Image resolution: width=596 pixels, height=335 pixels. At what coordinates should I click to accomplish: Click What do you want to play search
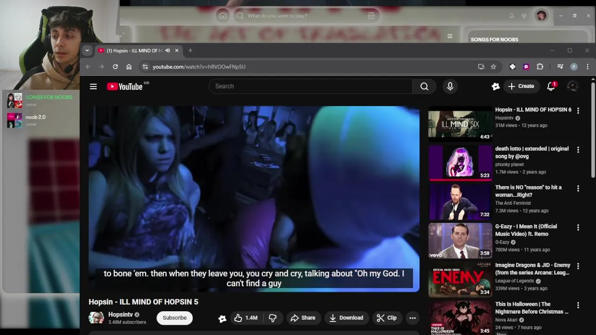tap(306, 16)
